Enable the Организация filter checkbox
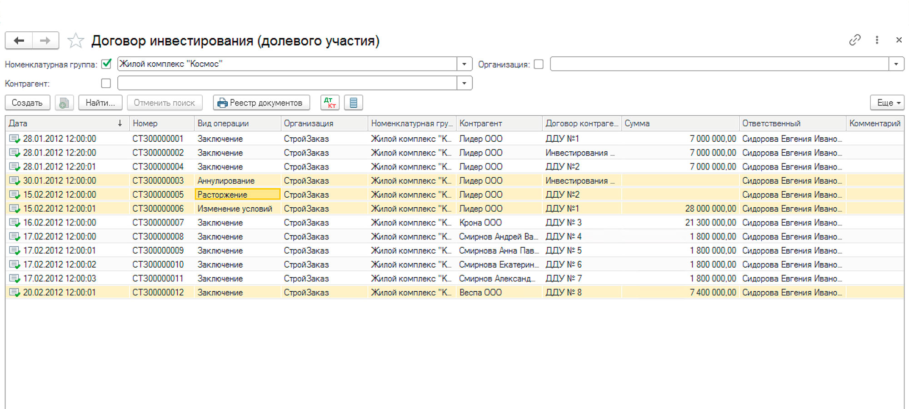This screenshot has height=409, width=909. (x=539, y=64)
